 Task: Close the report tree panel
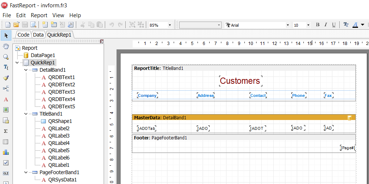tap(102, 42)
